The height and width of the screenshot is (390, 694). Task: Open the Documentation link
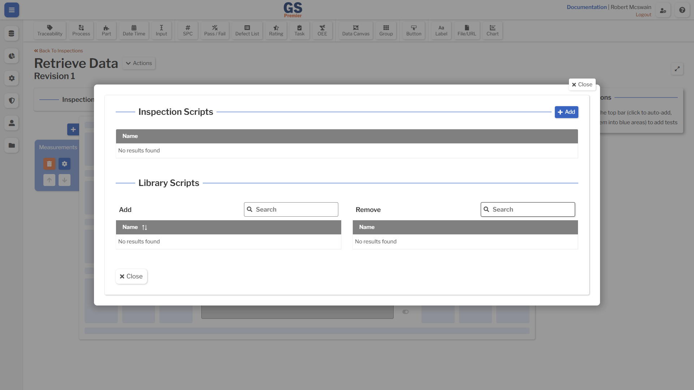pos(587,7)
